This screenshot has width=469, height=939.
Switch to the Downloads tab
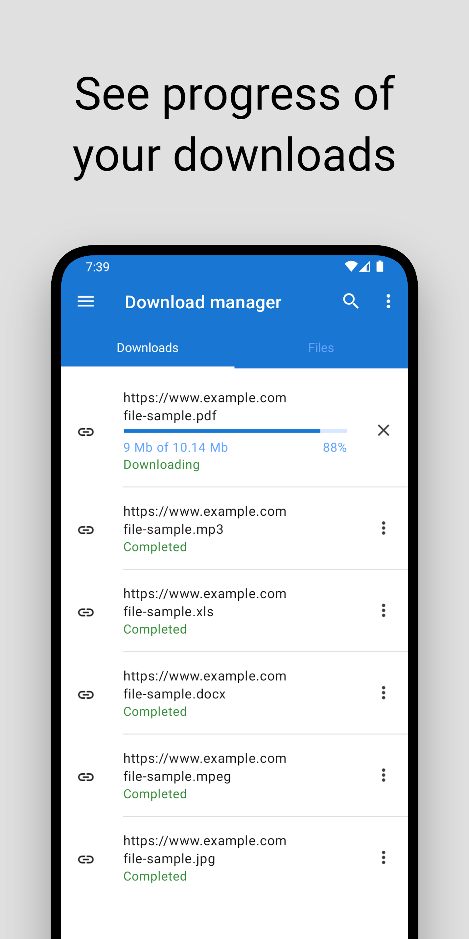(x=148, y=347)
